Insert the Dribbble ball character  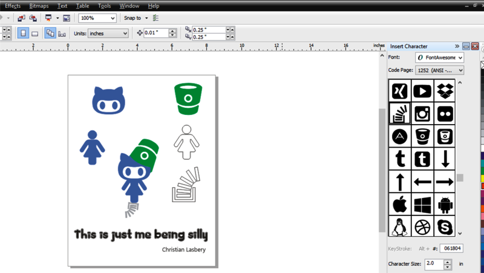pos(422,226)
